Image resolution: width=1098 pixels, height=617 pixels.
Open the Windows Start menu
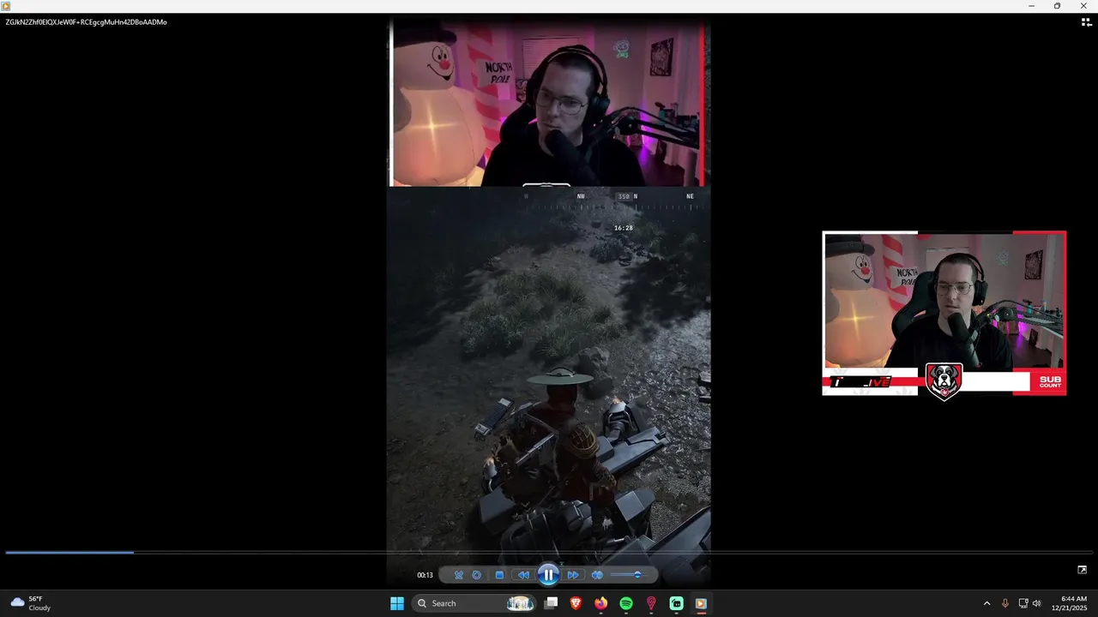397,603
